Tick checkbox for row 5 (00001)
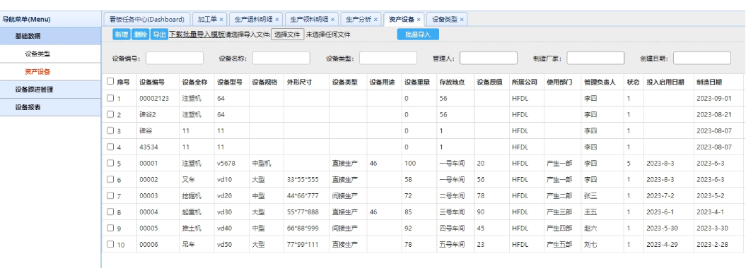The image size is (746, 268). 110,163
